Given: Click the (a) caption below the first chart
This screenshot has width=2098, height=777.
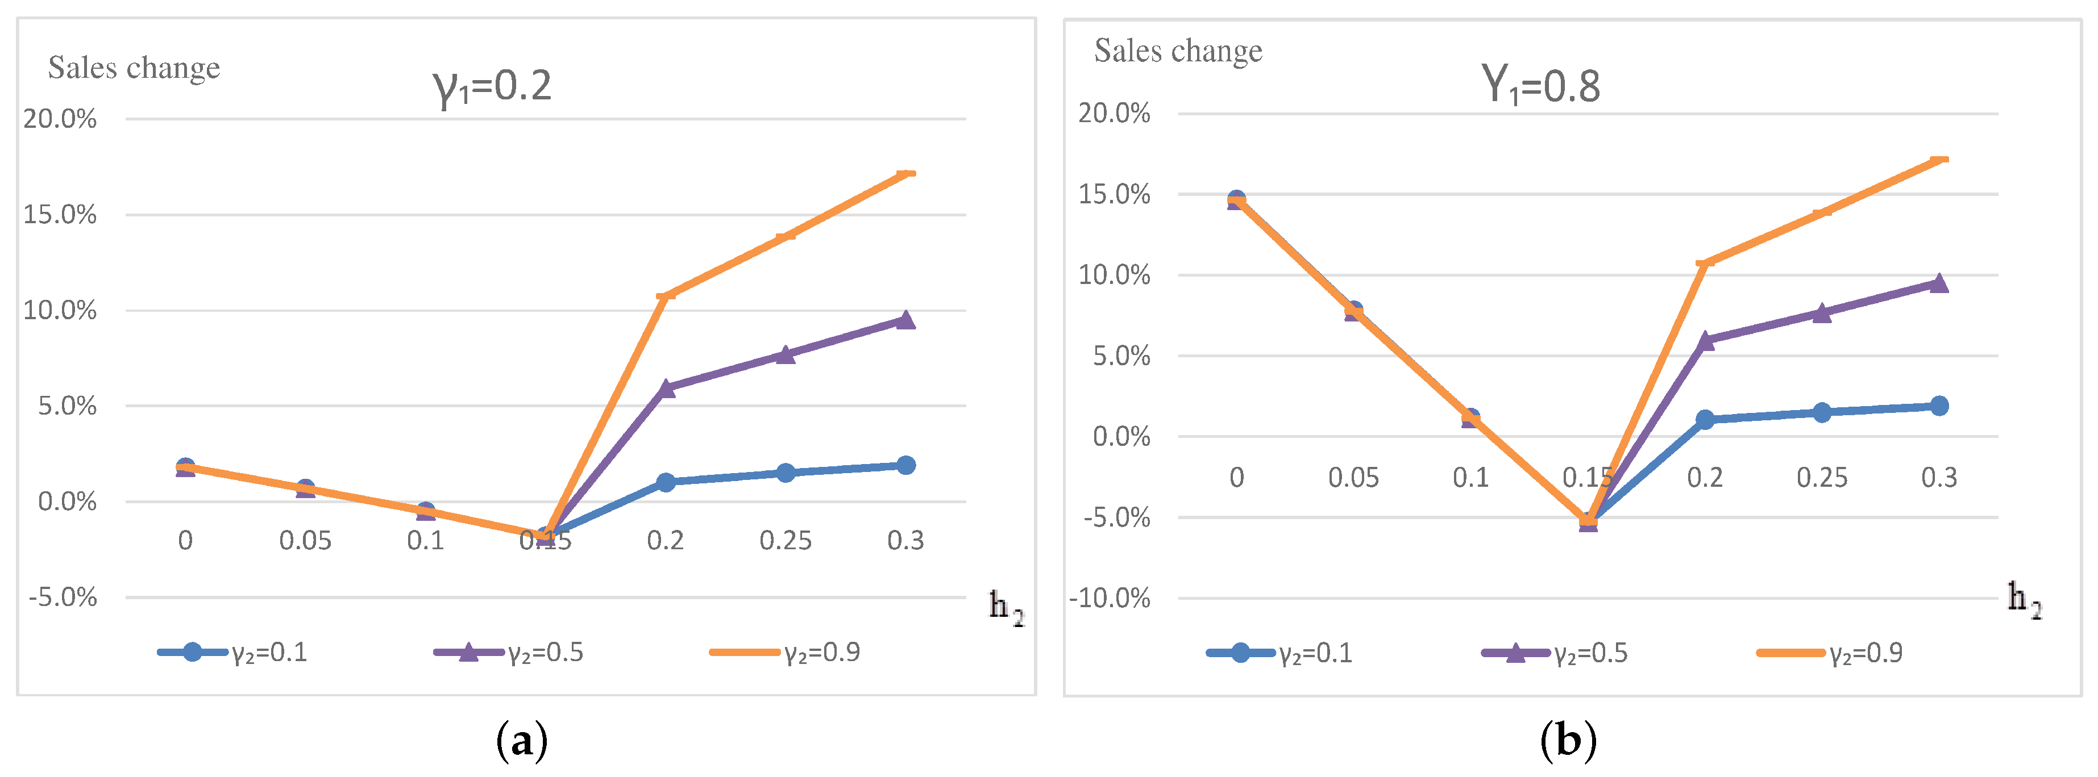Looking at the screenshot, I should point(521,741).
